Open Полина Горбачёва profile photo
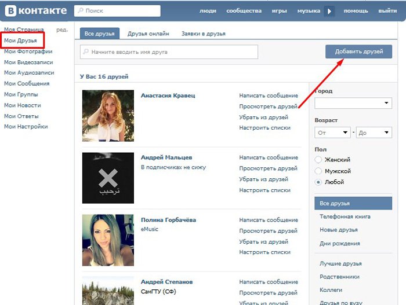The image size is (406, 305). (108, 240)
